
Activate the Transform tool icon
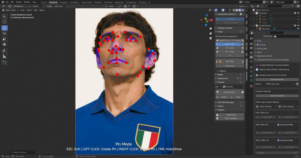point(5,44)
